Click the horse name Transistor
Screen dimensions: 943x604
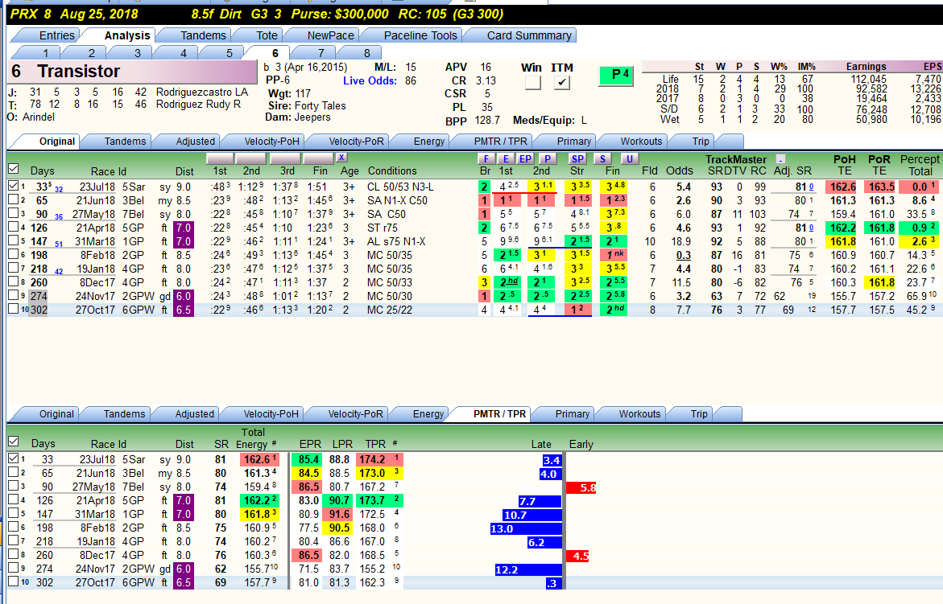tap(79, 72)
